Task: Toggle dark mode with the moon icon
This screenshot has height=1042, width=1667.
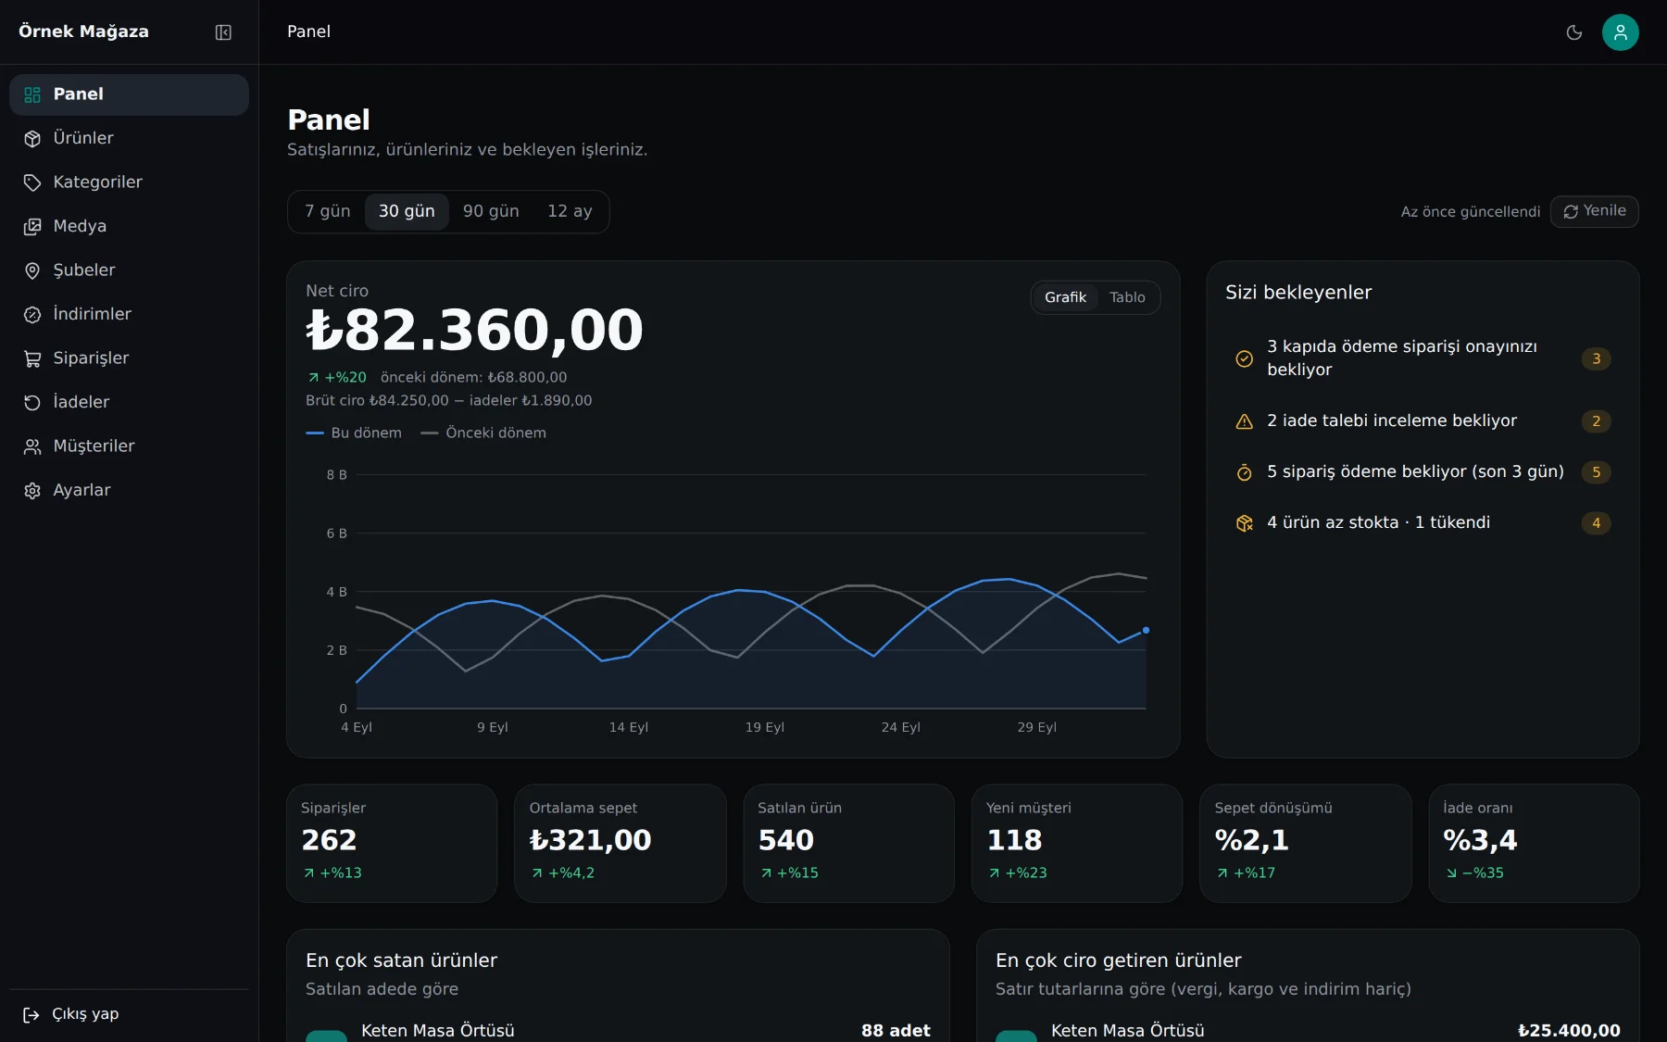Action: [x=1573, y=32]
